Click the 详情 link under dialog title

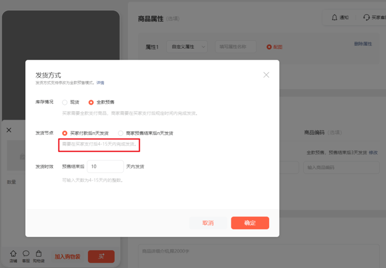100,83
